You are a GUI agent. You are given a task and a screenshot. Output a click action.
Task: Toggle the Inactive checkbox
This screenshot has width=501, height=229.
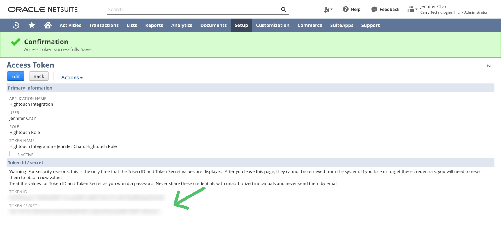point(12,153)
